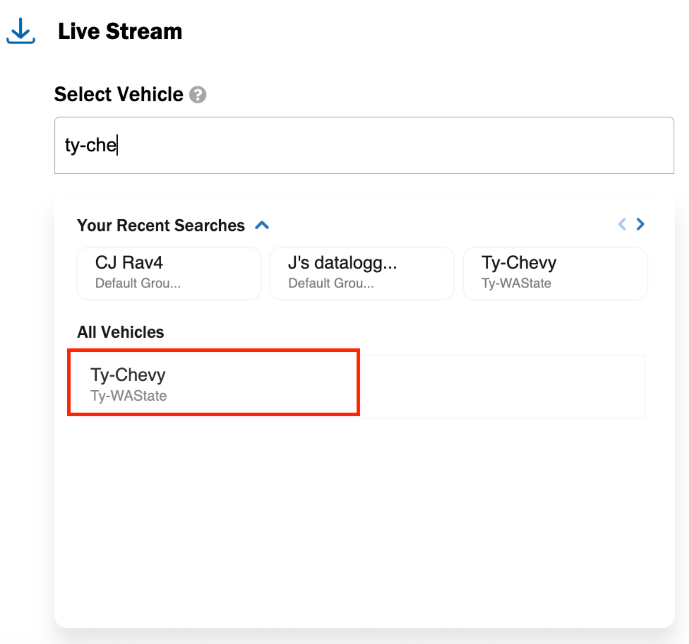
Task: Click Ty-WAState subtitle in recent searches card
Action: pyautogui.click(x=516, y=283)
